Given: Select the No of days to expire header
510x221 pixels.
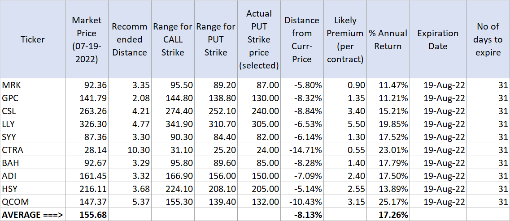Looking at the screenshot, I should pyautogui.click(x=488, y=39).
